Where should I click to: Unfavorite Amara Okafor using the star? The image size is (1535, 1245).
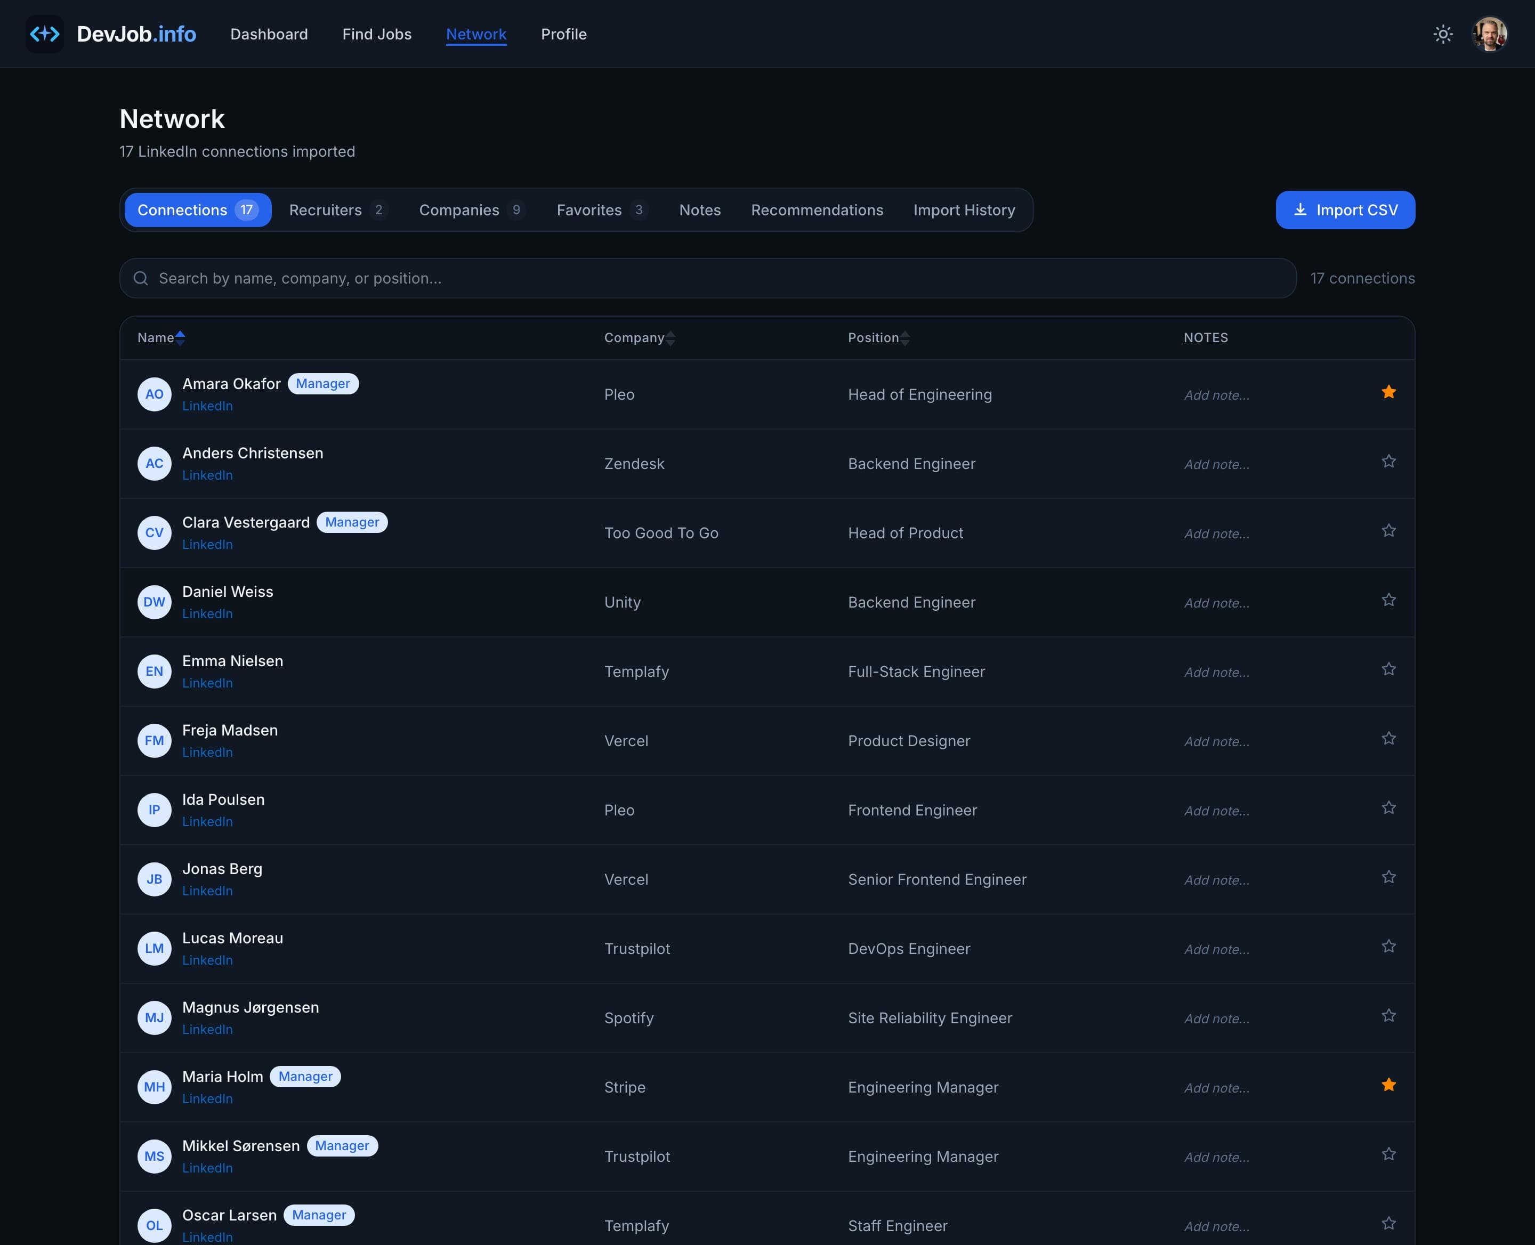pos(1388,392)
